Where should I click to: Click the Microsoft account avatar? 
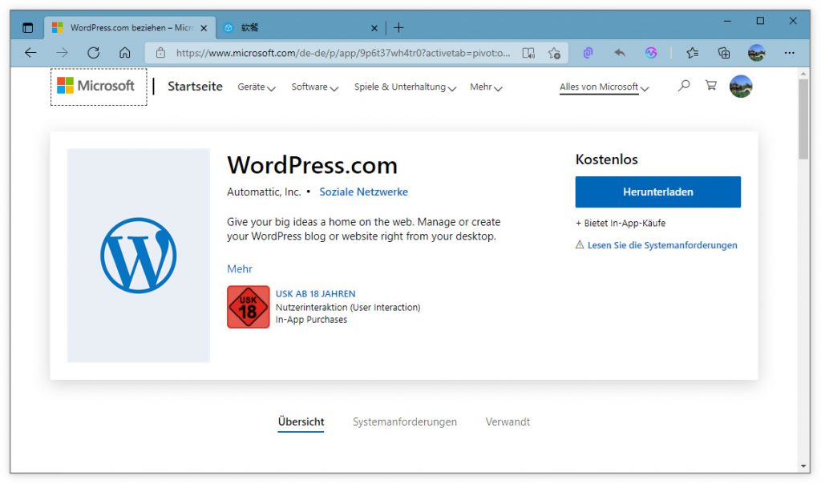[741, 86]
